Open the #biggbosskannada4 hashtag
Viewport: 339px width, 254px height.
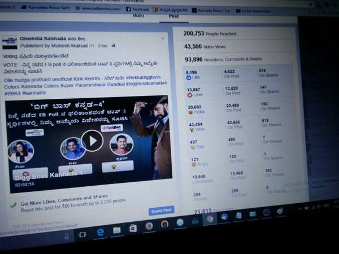tap(146, 84)
